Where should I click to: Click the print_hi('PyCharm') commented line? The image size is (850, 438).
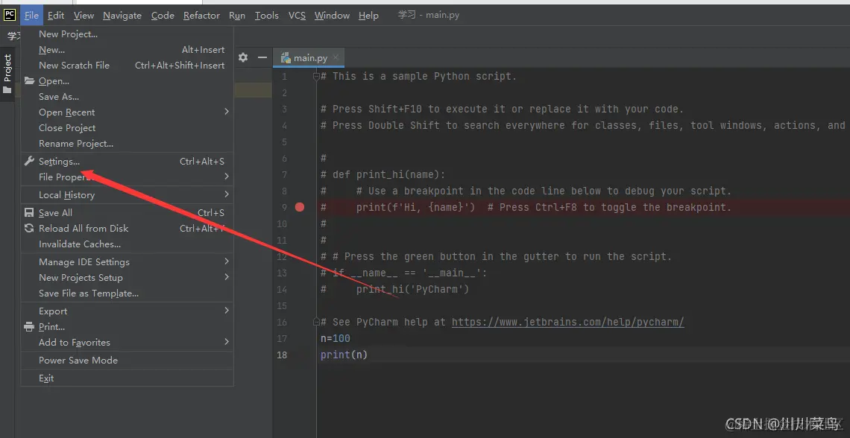pos(394,289)
